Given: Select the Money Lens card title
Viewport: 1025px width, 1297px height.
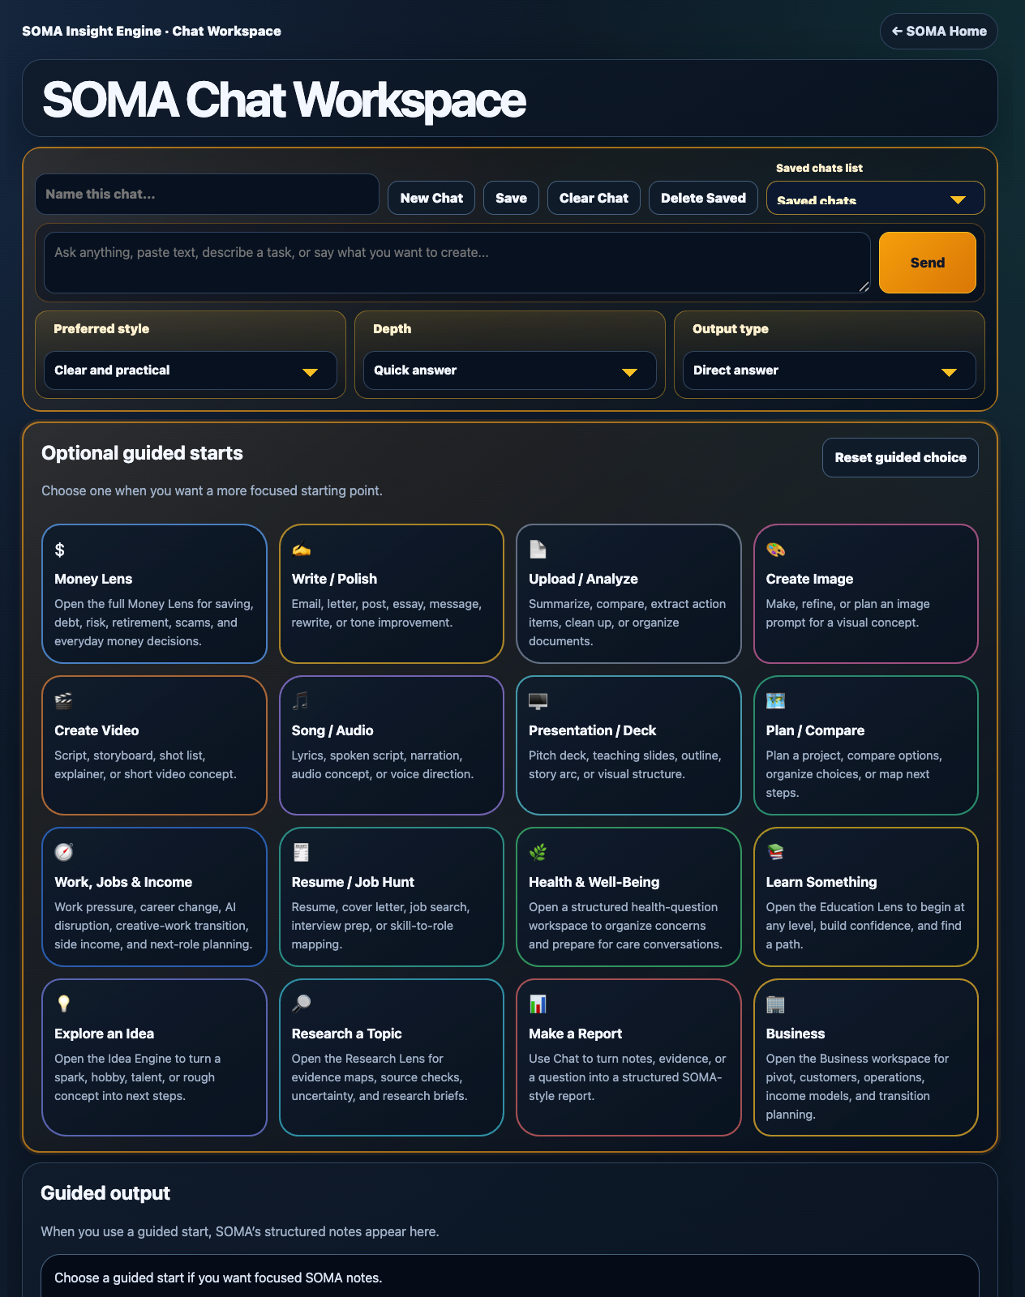Looking at the screenshot, I should 93,579.
